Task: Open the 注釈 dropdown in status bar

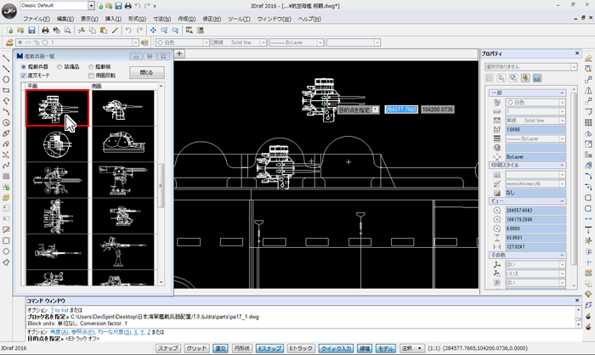Action: 412,348
